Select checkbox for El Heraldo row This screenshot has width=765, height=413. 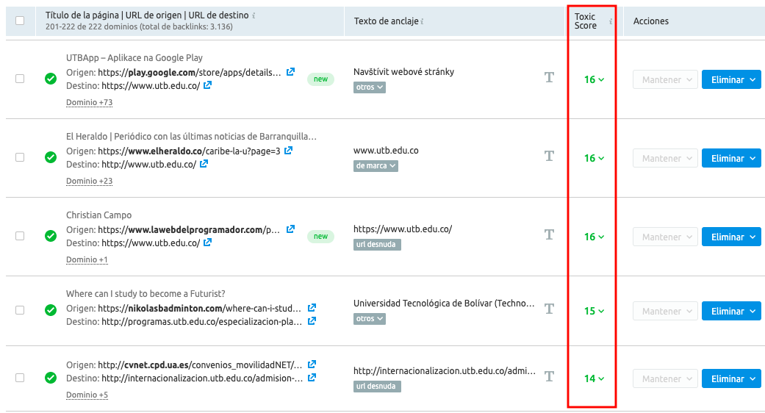pyautogui.click(x=20, y=157)
